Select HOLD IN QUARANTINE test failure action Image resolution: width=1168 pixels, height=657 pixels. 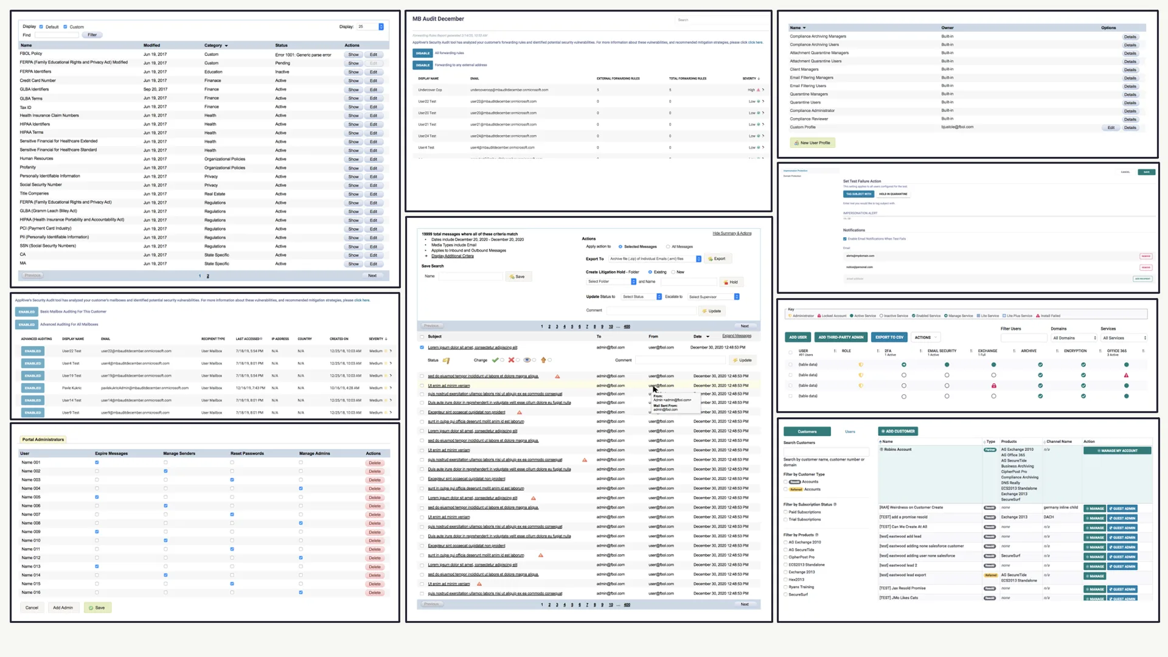(892, 194)
